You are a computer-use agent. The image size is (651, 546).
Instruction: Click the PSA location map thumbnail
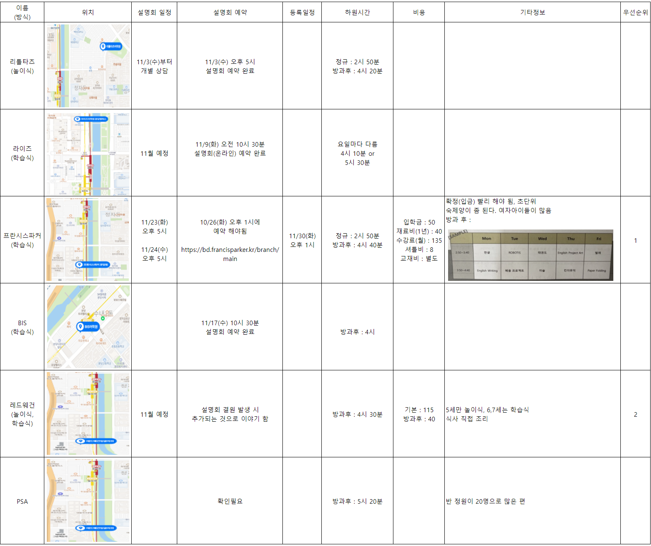pyautogui.click(x=88, y=501)
